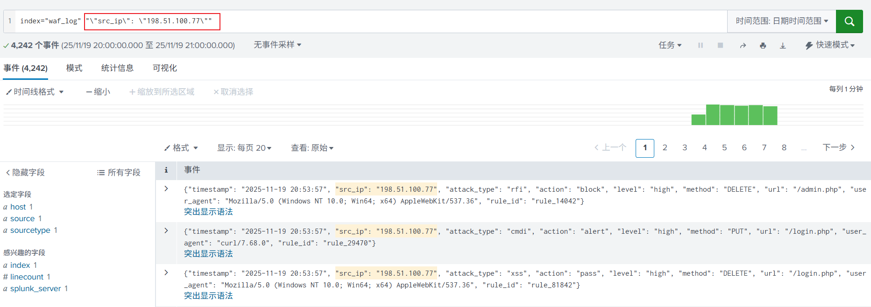Open the per-page display (每页 20) dropdown
The width and height of the screenshot is (871, 307).
point(244,148)
